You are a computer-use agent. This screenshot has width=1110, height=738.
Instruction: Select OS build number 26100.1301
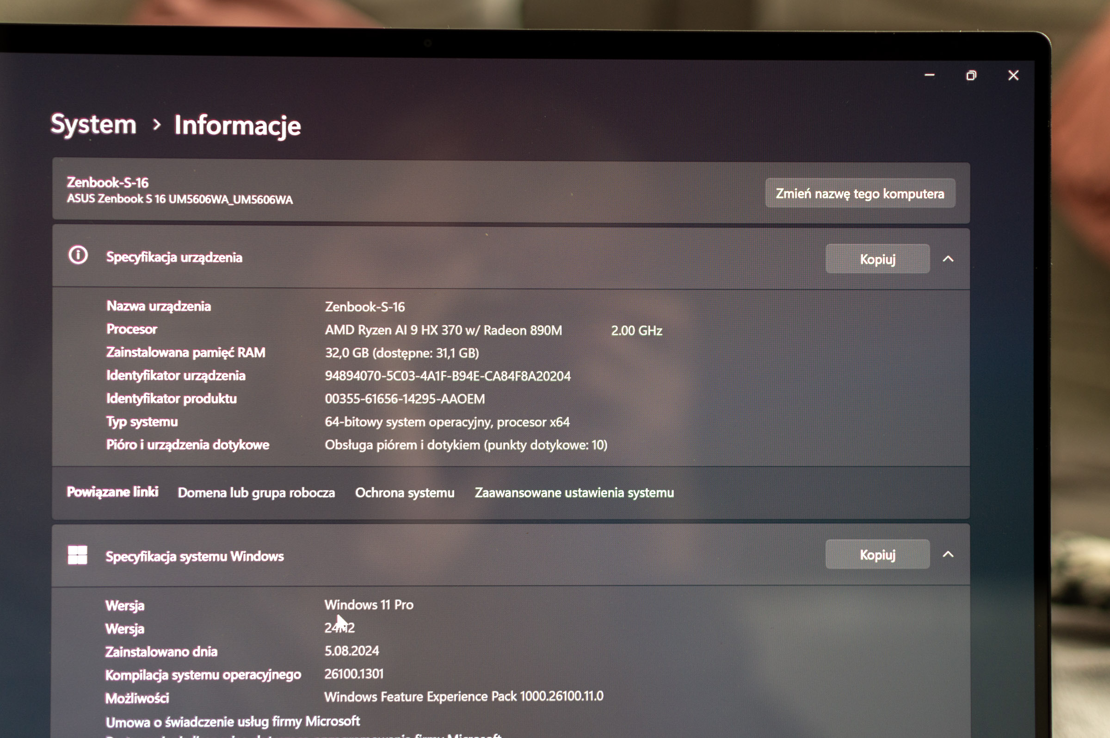pyautogui.click(x=354, y=674)
